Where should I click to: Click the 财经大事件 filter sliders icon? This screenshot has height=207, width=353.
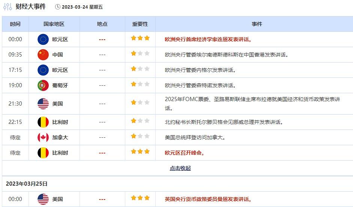point(8,7)
